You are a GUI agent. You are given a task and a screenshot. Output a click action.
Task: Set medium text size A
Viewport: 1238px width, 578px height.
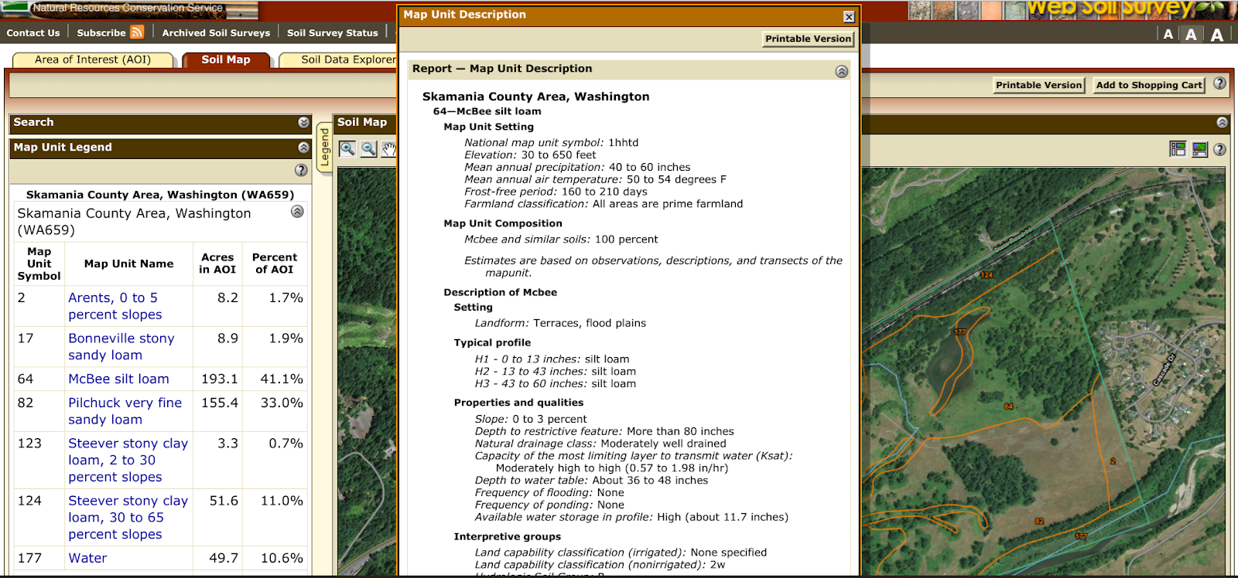click(x=1192, y=34)
